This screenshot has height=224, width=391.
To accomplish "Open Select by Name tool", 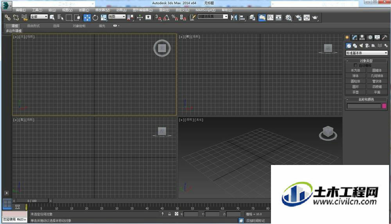I will [60, 18].
